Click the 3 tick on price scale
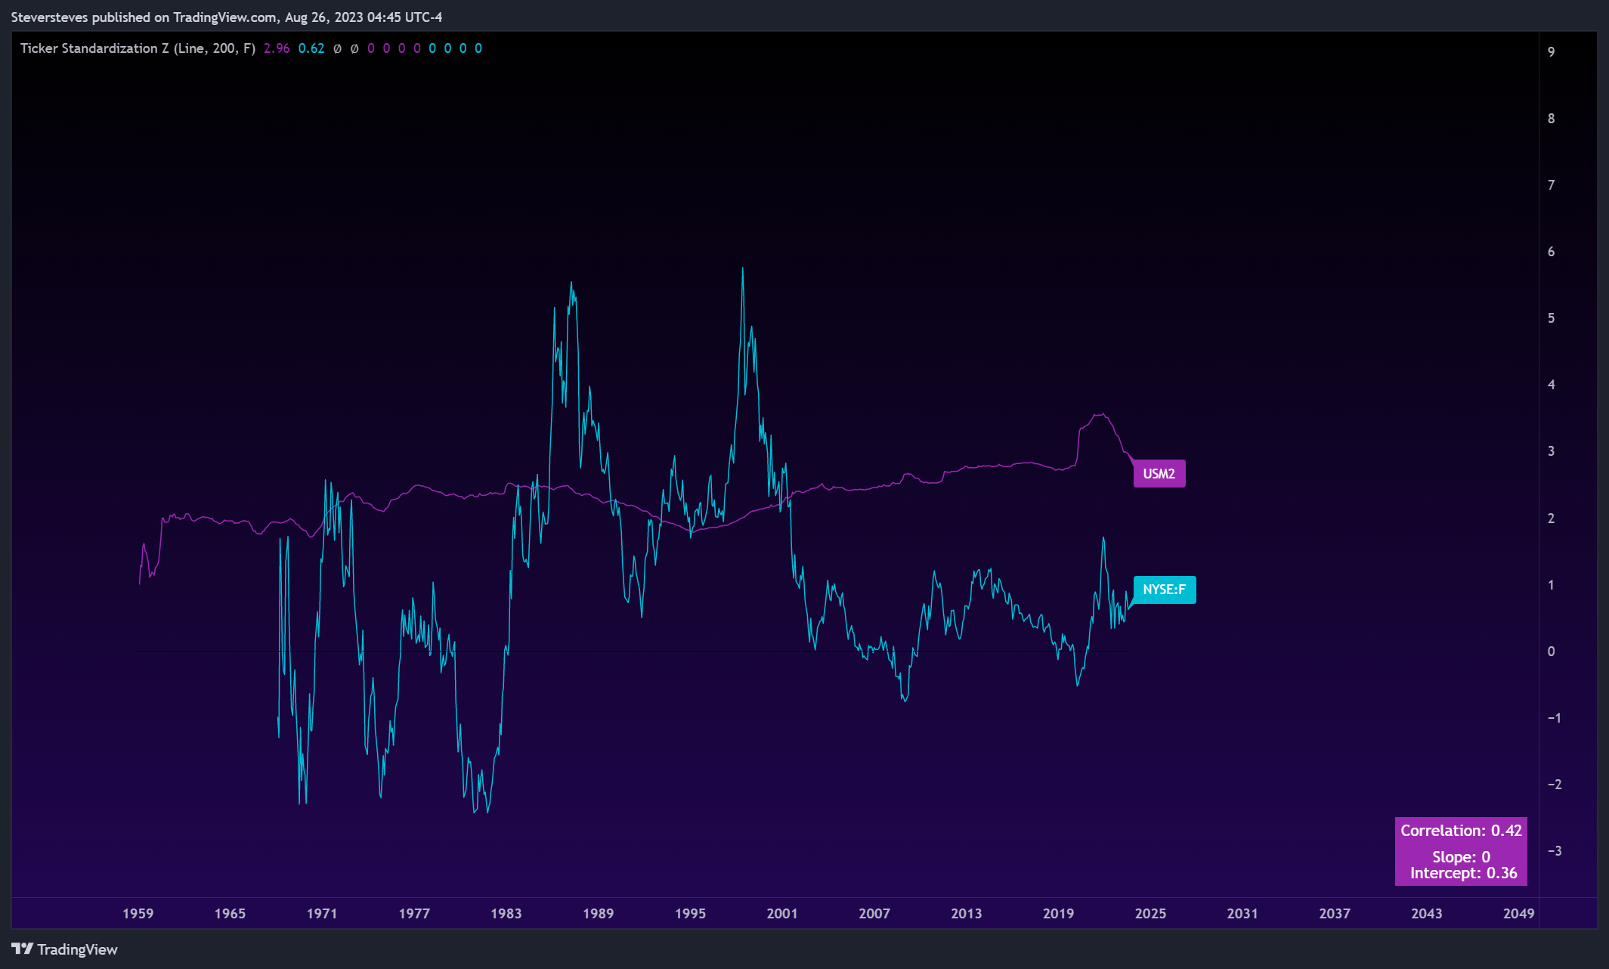 point(1552,451)
